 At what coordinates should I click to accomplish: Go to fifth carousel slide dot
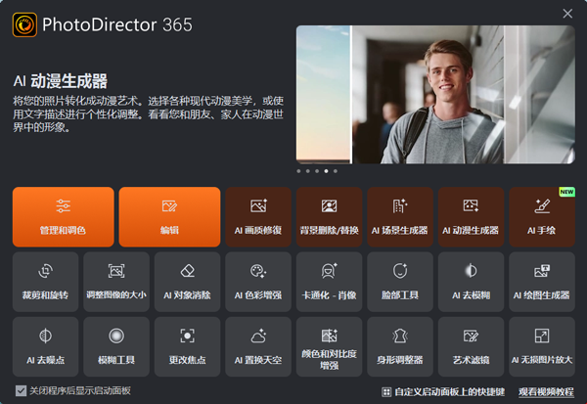point(336,171)
